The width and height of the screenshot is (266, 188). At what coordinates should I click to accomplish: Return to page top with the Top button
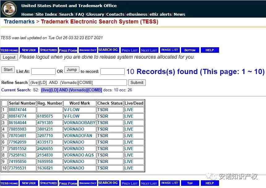(190, 183)
